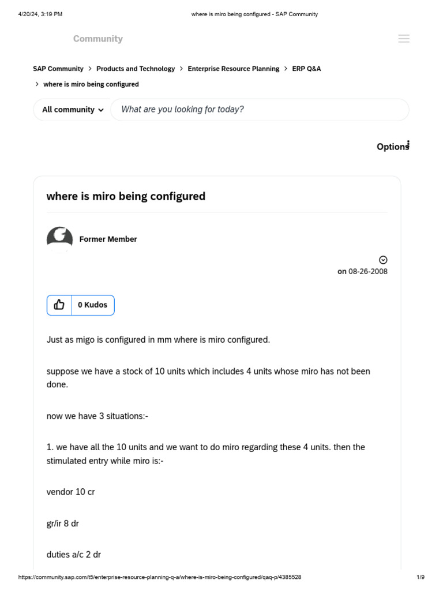Open the hamburger menu icon

(404, 39)
